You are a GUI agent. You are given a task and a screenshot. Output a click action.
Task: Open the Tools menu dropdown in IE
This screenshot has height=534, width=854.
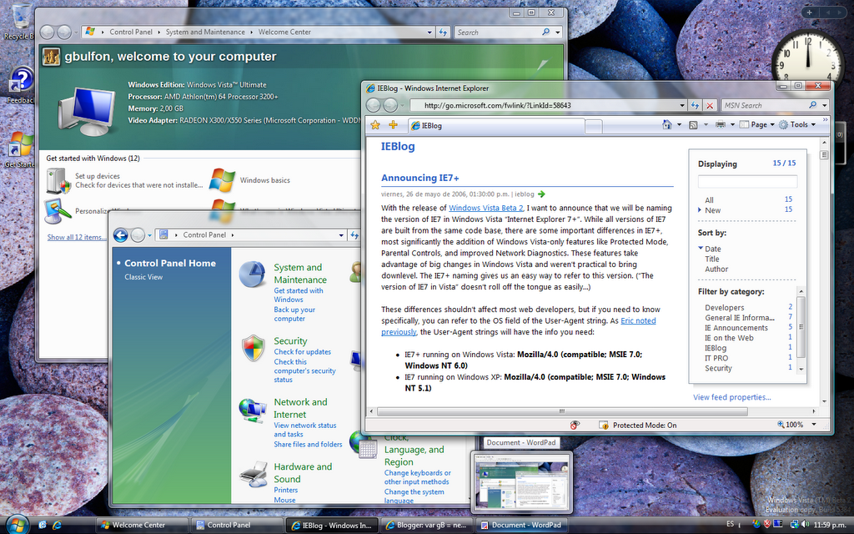click(x=797, y=125)
